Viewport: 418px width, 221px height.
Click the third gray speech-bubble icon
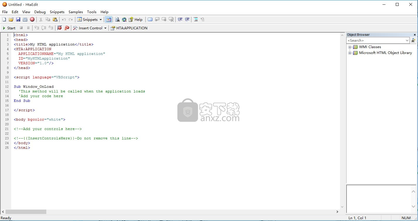pos(171,20)
